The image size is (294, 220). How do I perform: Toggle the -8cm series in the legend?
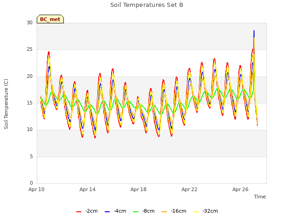[x=144, y=211]
